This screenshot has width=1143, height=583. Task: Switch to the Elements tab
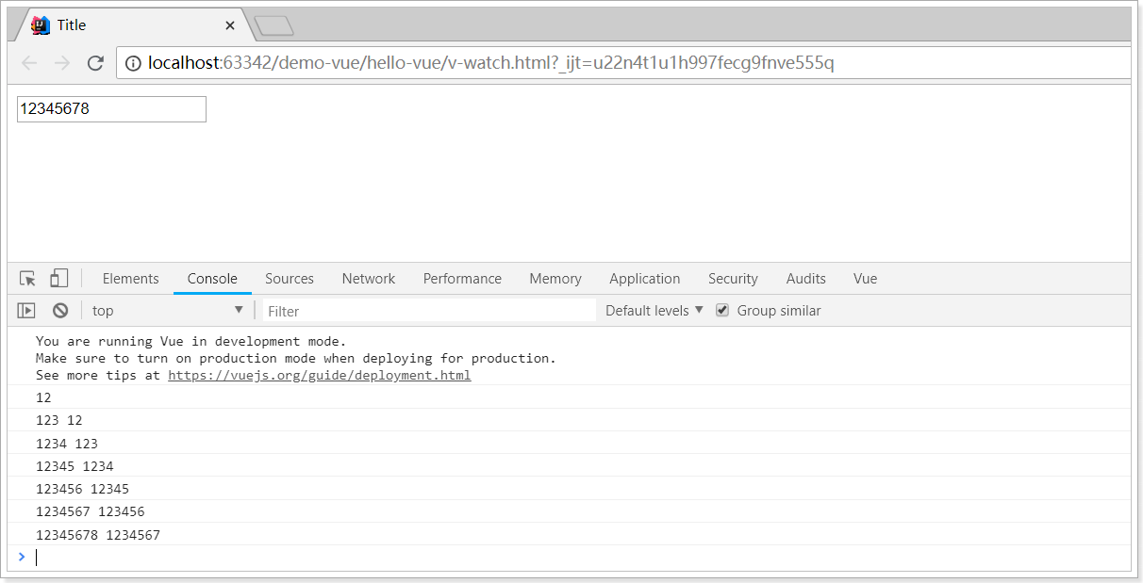(x=130, y=278)
